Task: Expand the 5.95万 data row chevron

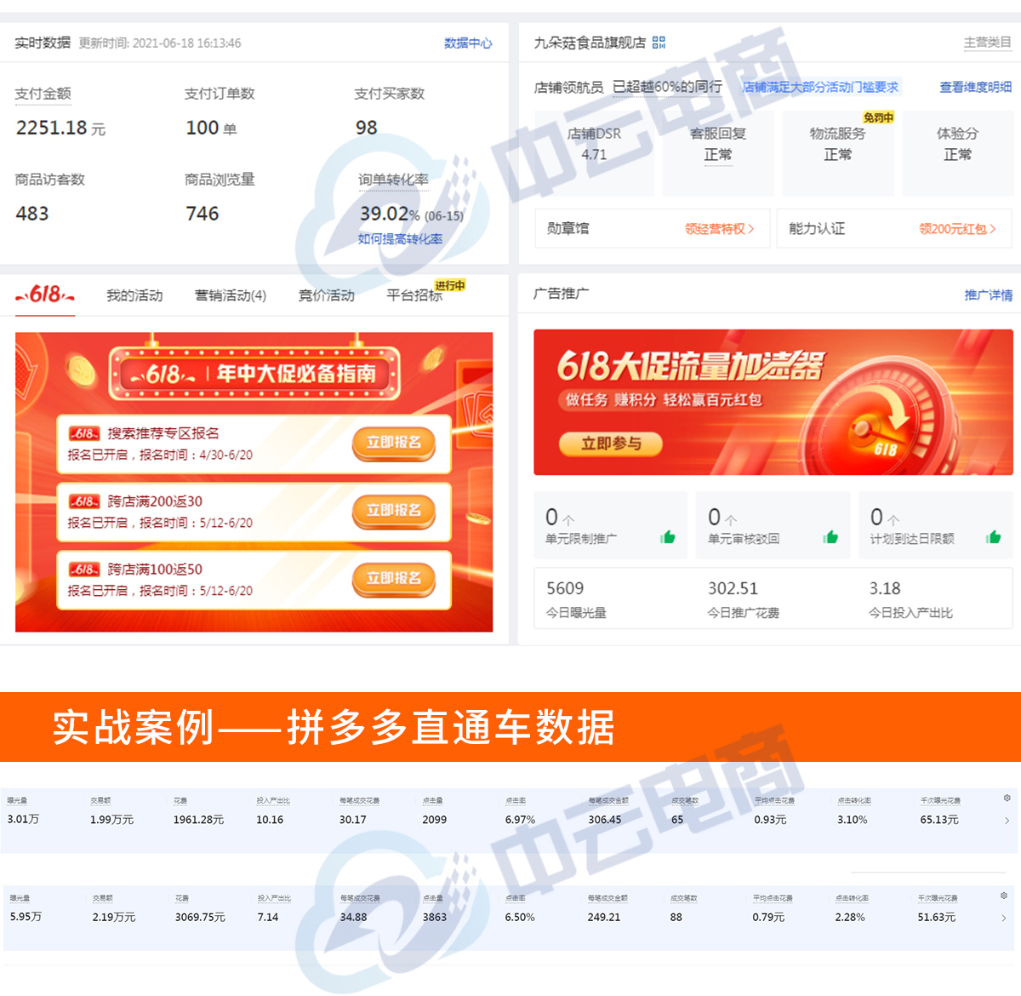Action: pos(1004,918)
